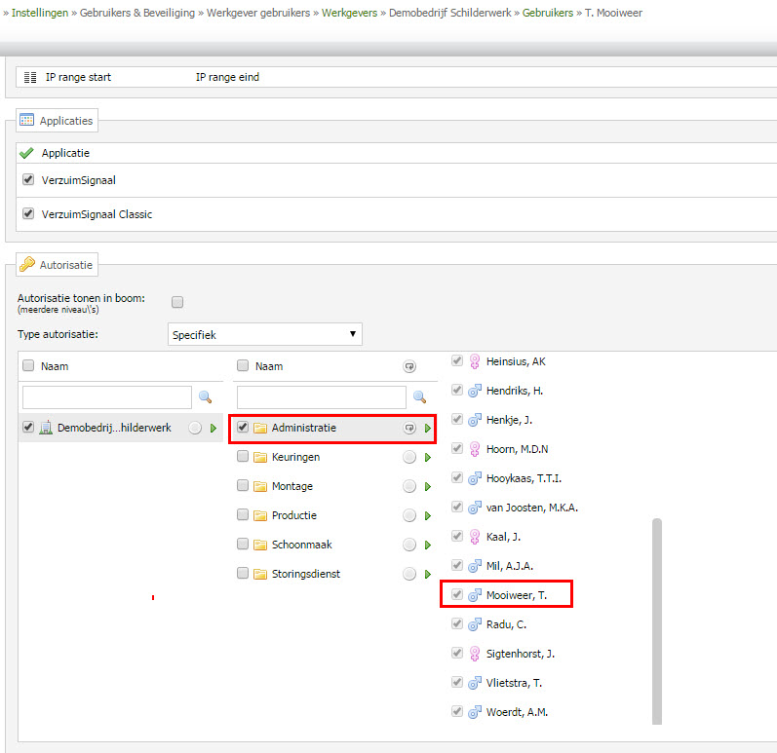Open the Type autorisatie dropdown
Image resolution: width=777 pixels, height=753 pixels.
[x=264, y=335]
